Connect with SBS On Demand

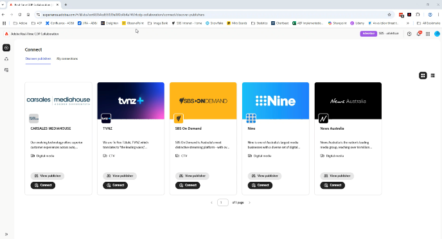(188, 185)
